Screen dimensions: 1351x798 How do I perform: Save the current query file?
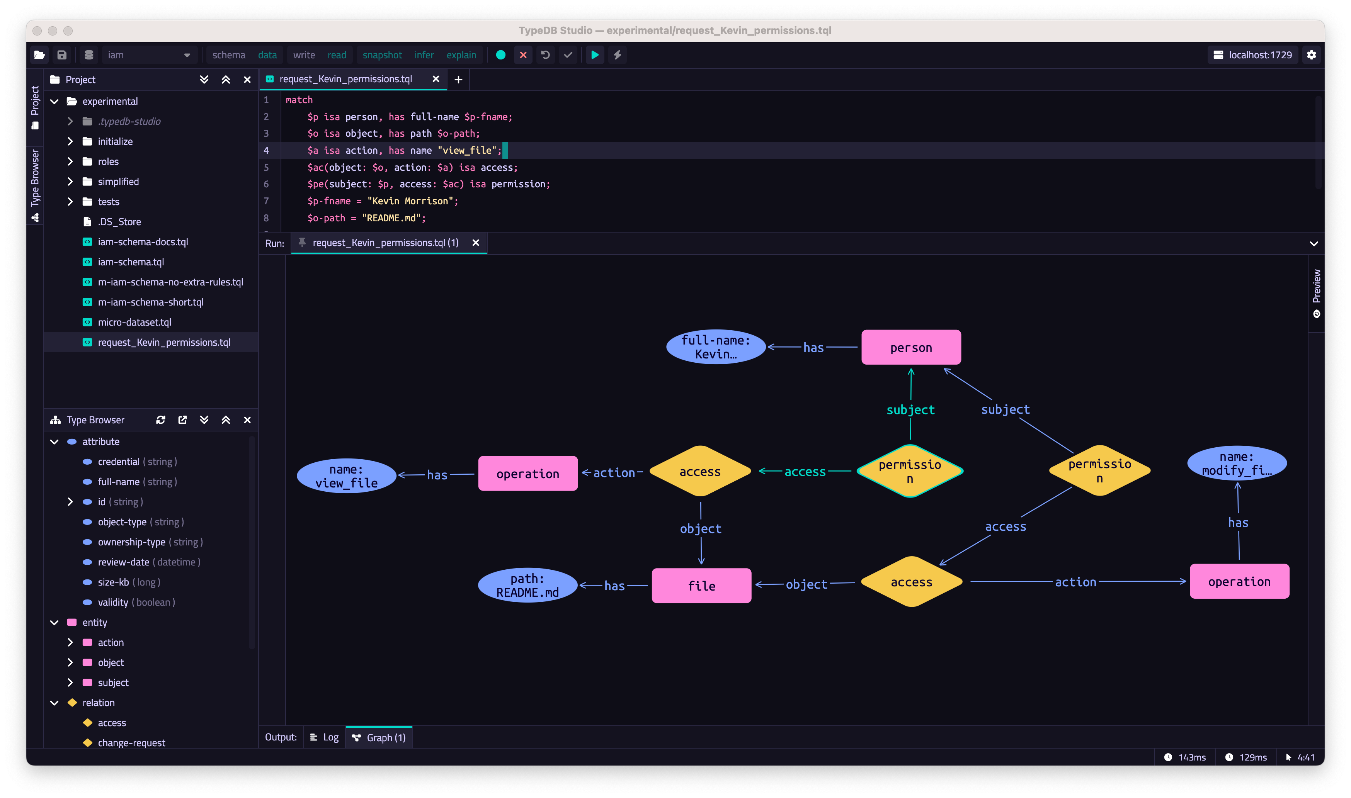(62, 55)
